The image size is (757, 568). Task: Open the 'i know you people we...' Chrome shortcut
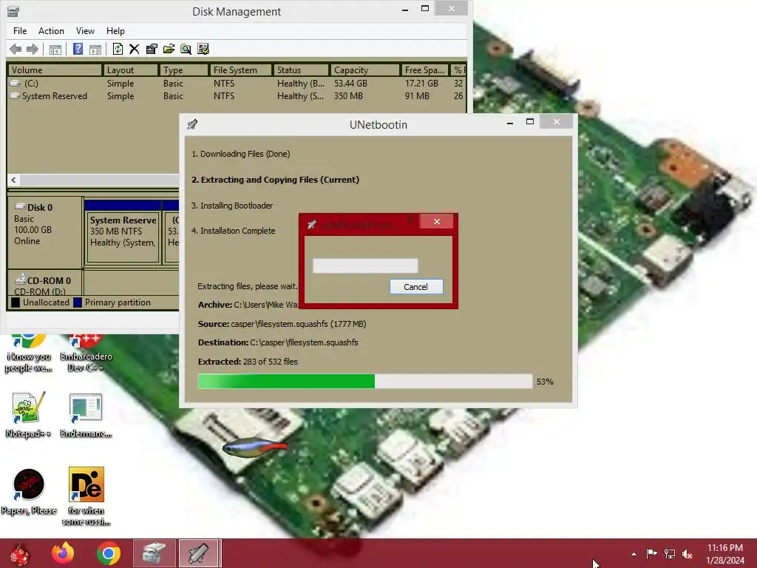[x=29, y=353]
